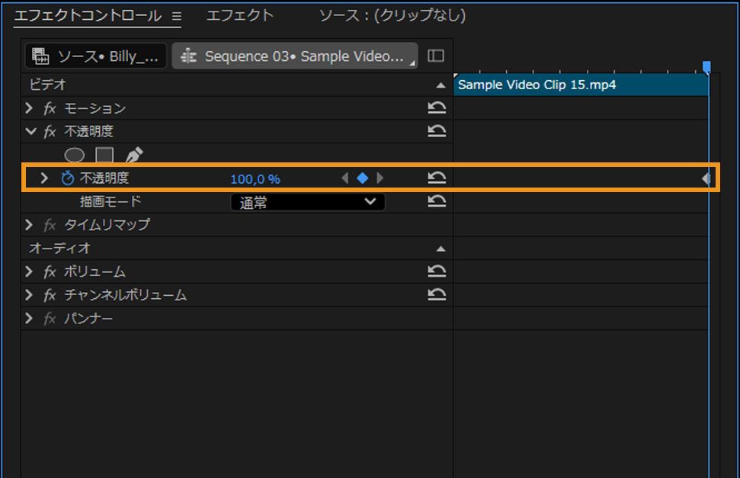Expand the Time Remap effect
The image size is (740, 478).
(x=30, y=225)
